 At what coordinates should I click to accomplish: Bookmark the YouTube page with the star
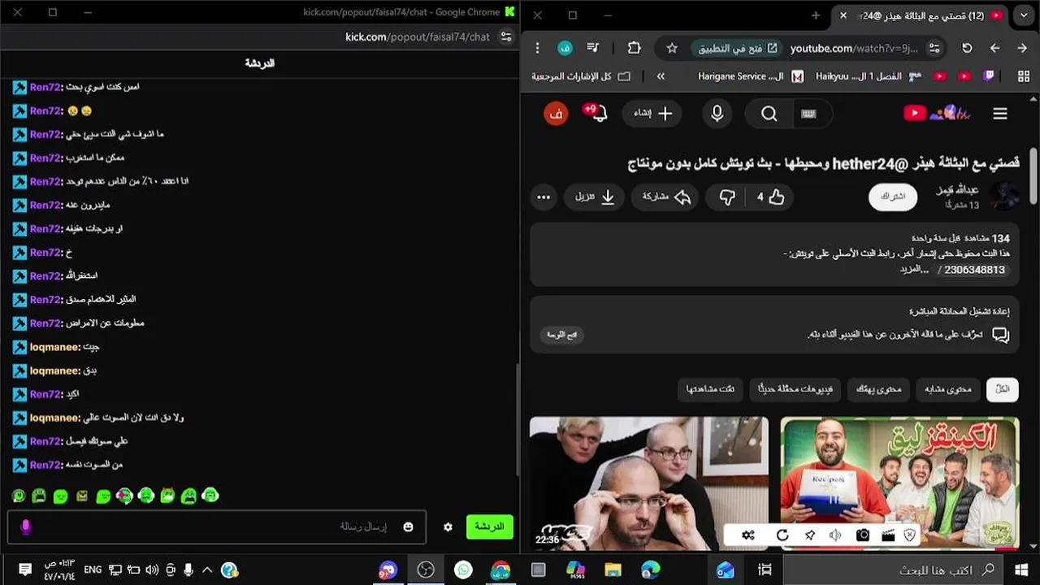[672, 48]
